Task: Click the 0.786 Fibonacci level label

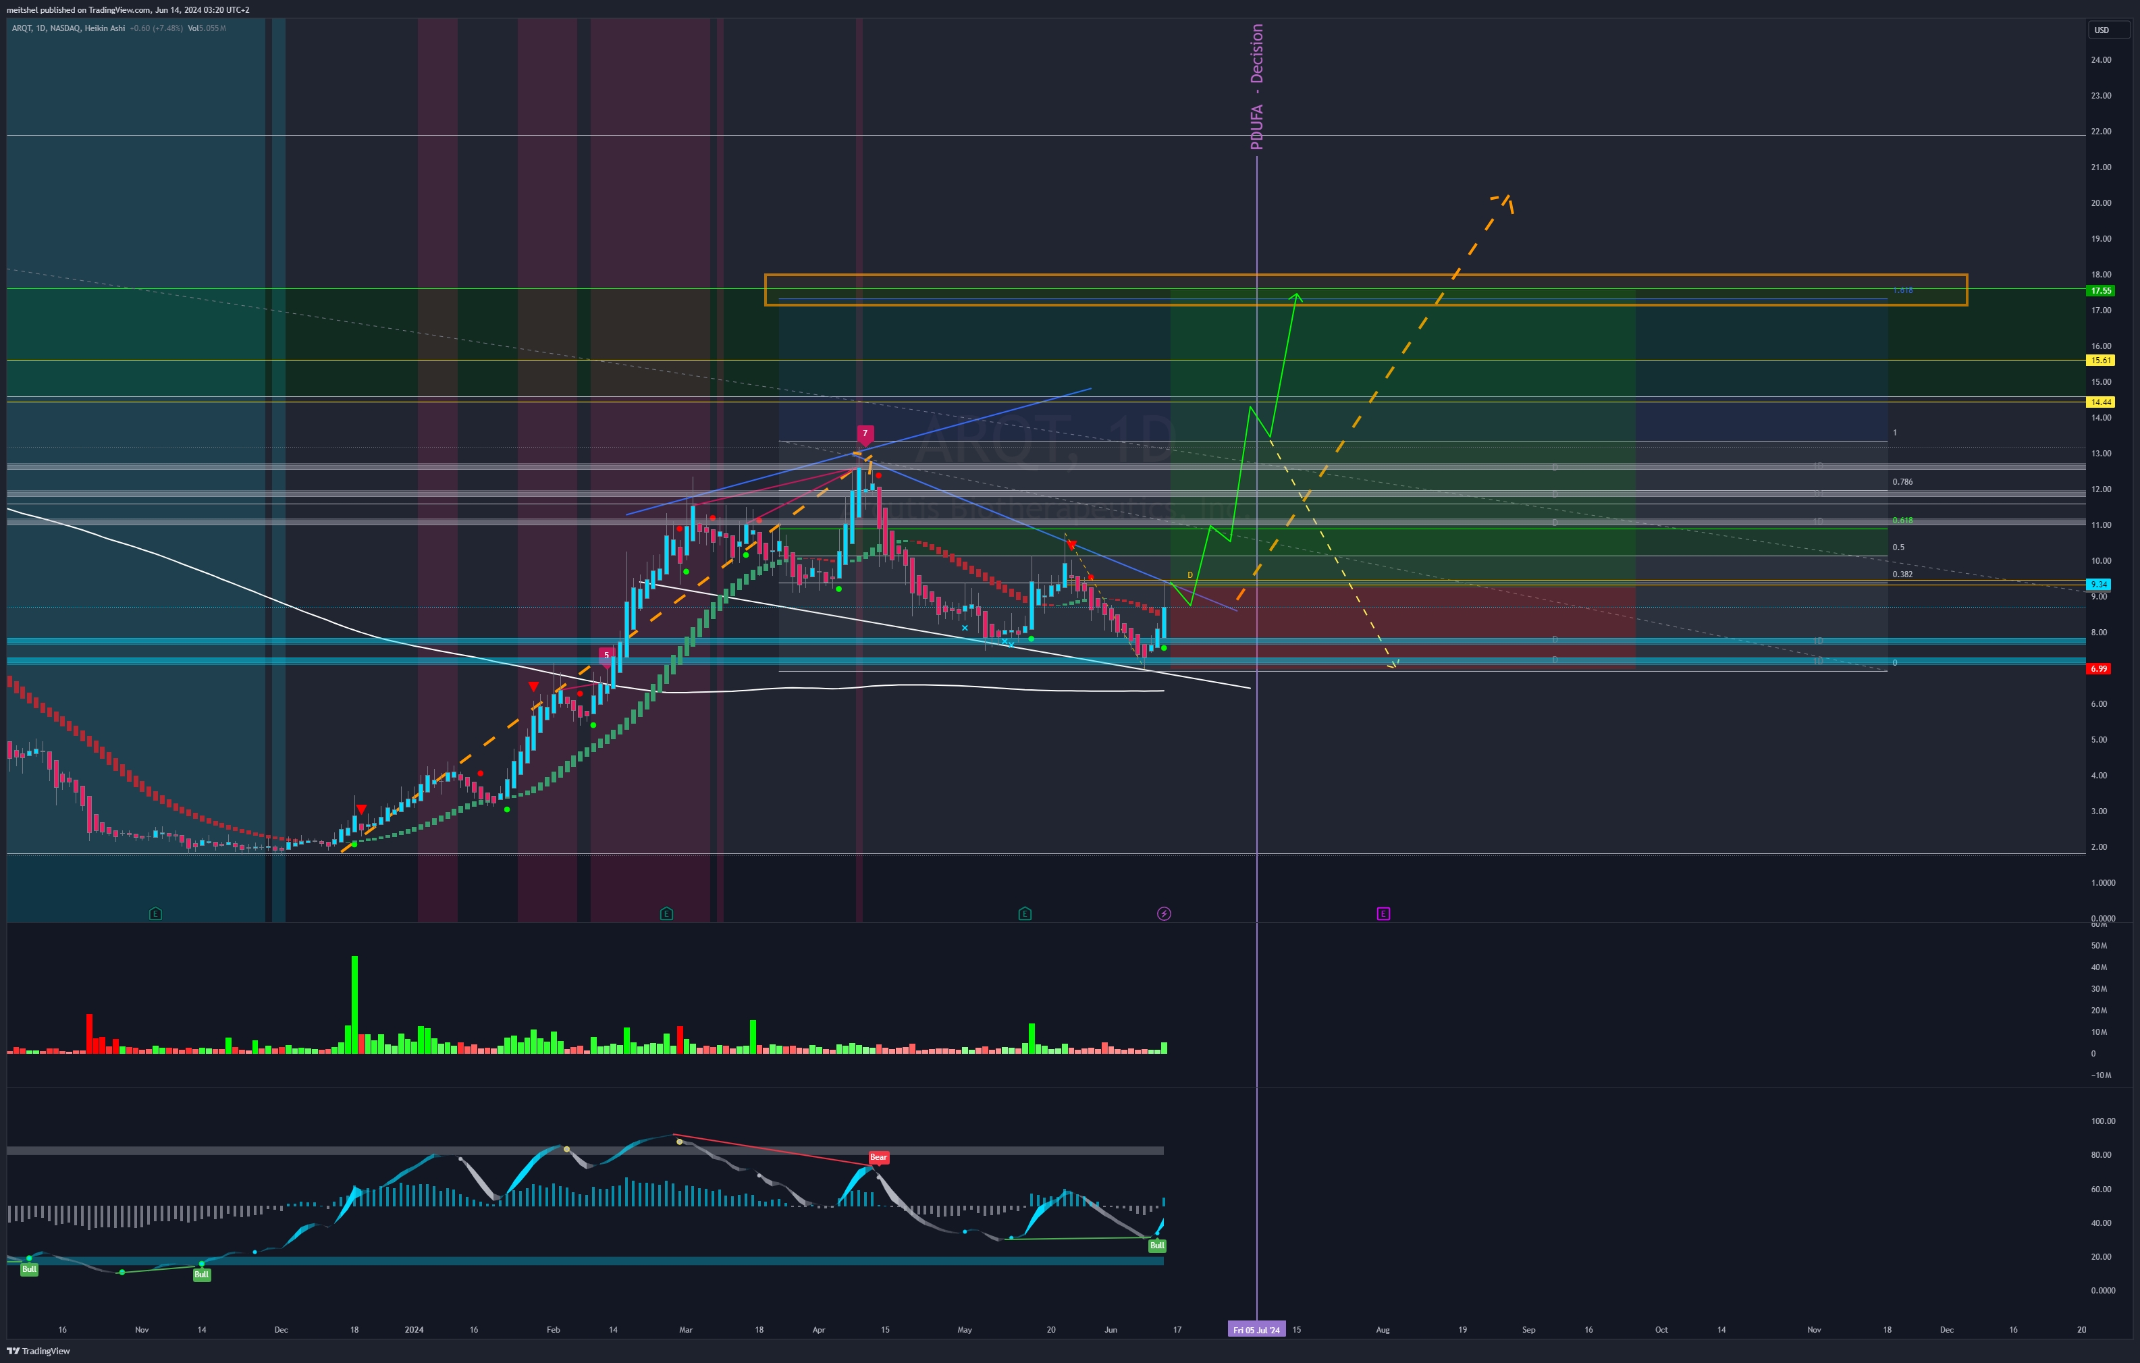Action: click(x=1903, y=481)
